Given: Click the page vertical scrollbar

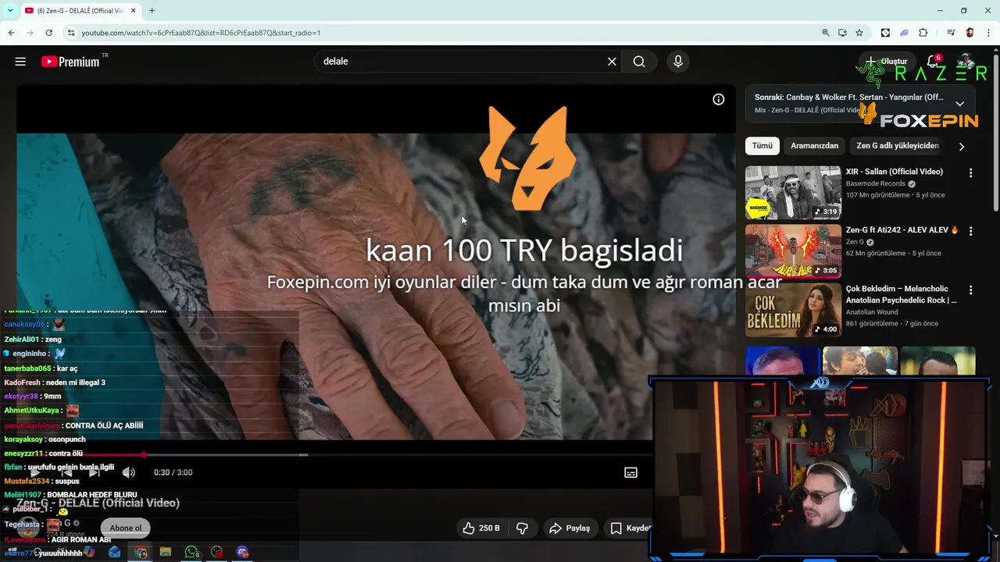Looking at the screenshot, I should coord(995,133).
